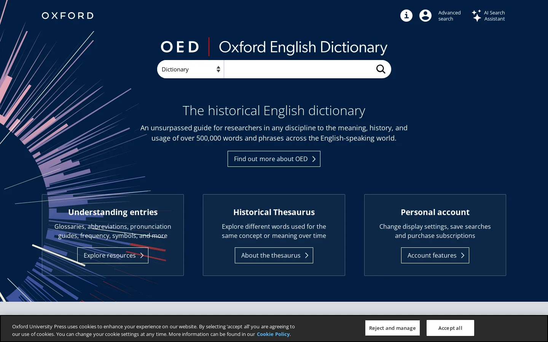The height and width of the screenshot is (342, 548).
Task: Click Reject and manage cookies button
Action: 392,328
